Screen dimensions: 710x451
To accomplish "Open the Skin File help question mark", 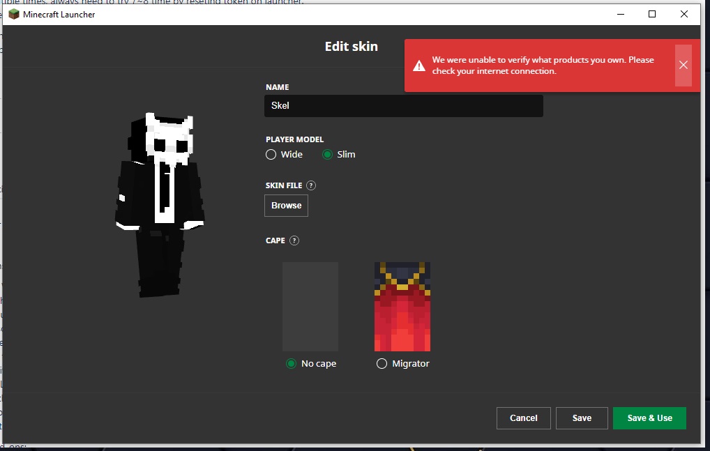I will click(x=311, y=185).
